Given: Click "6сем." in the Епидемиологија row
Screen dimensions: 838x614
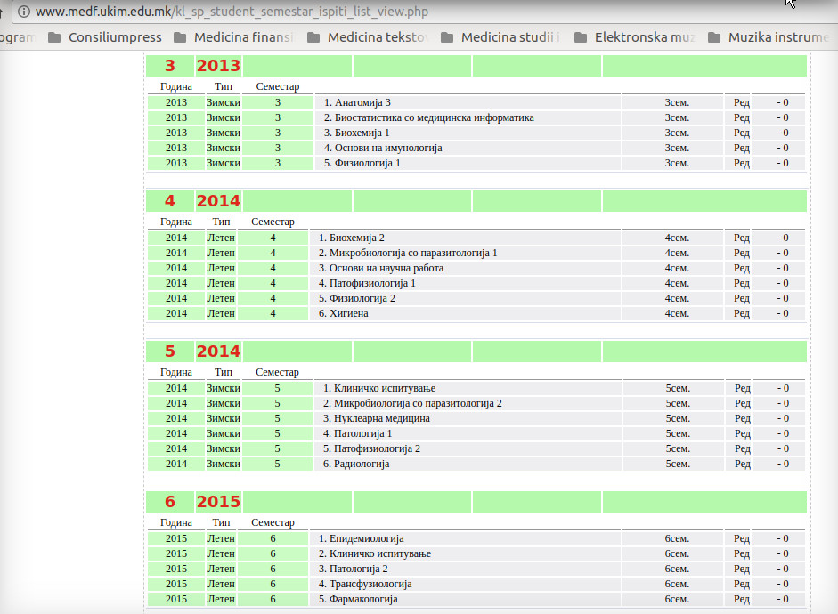Looking at the screenshot, I should point(677,538).
